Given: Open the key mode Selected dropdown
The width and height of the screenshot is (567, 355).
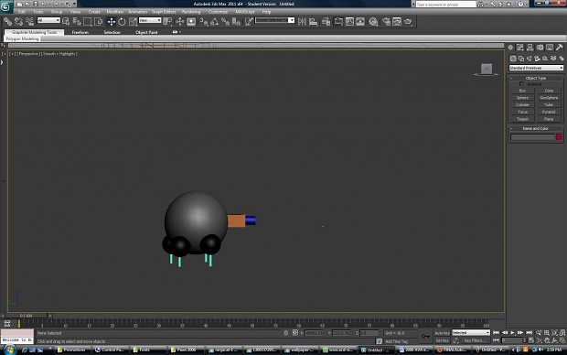Looking at the screenshot, I should 470,332.
